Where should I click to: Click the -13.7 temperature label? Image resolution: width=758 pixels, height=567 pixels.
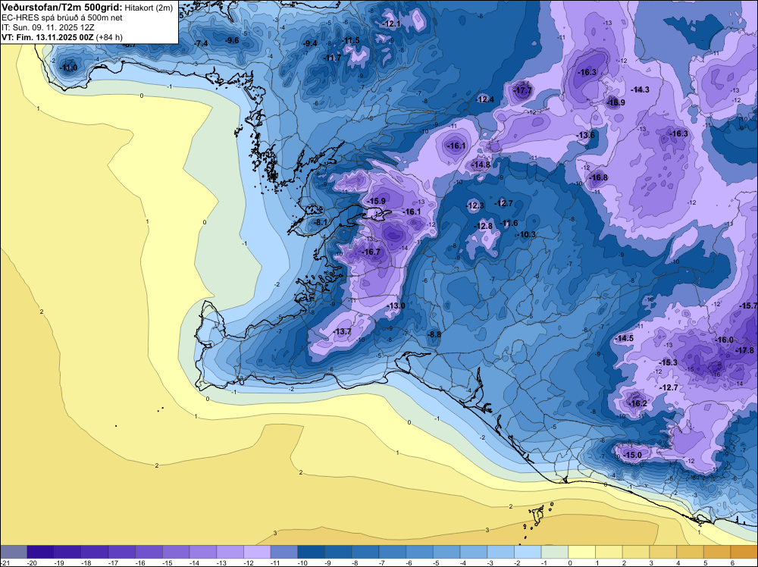click(x=342, y=331)
